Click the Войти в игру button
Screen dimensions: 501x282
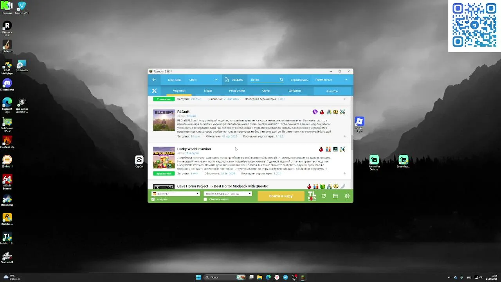[281, 196]
